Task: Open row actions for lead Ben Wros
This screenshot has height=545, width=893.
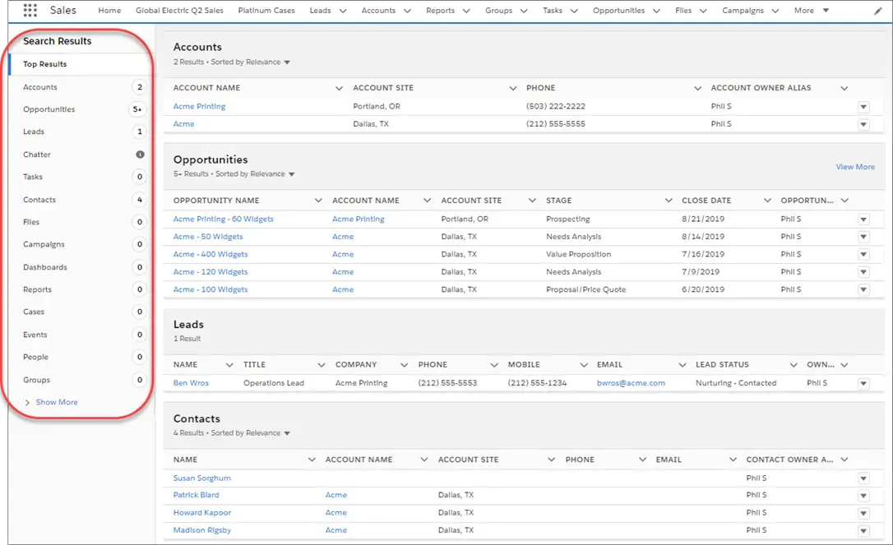Action: [x=863, y=384]
